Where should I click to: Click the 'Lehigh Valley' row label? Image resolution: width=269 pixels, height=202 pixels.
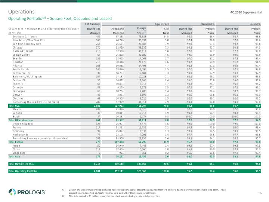pyautogui.click(x=21, y=55)
